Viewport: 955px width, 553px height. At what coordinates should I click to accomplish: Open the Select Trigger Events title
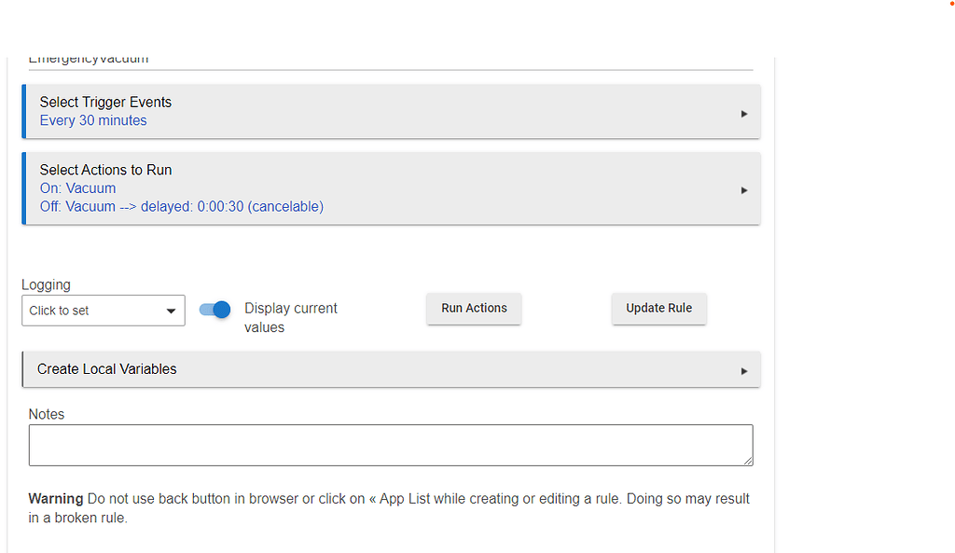[105, 103]
